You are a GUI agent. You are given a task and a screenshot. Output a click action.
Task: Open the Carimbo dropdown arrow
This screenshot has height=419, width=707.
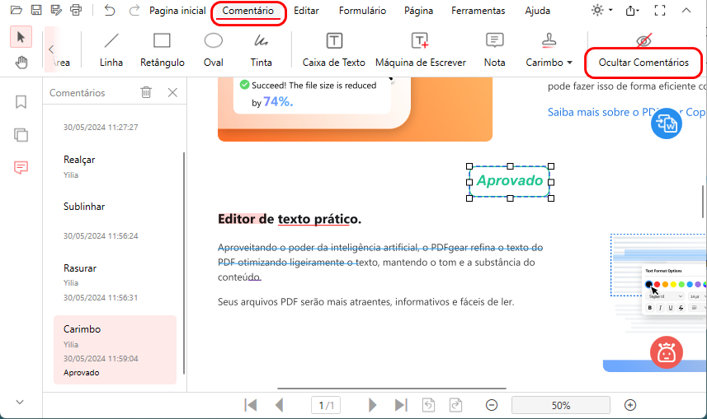click(570, 63)
